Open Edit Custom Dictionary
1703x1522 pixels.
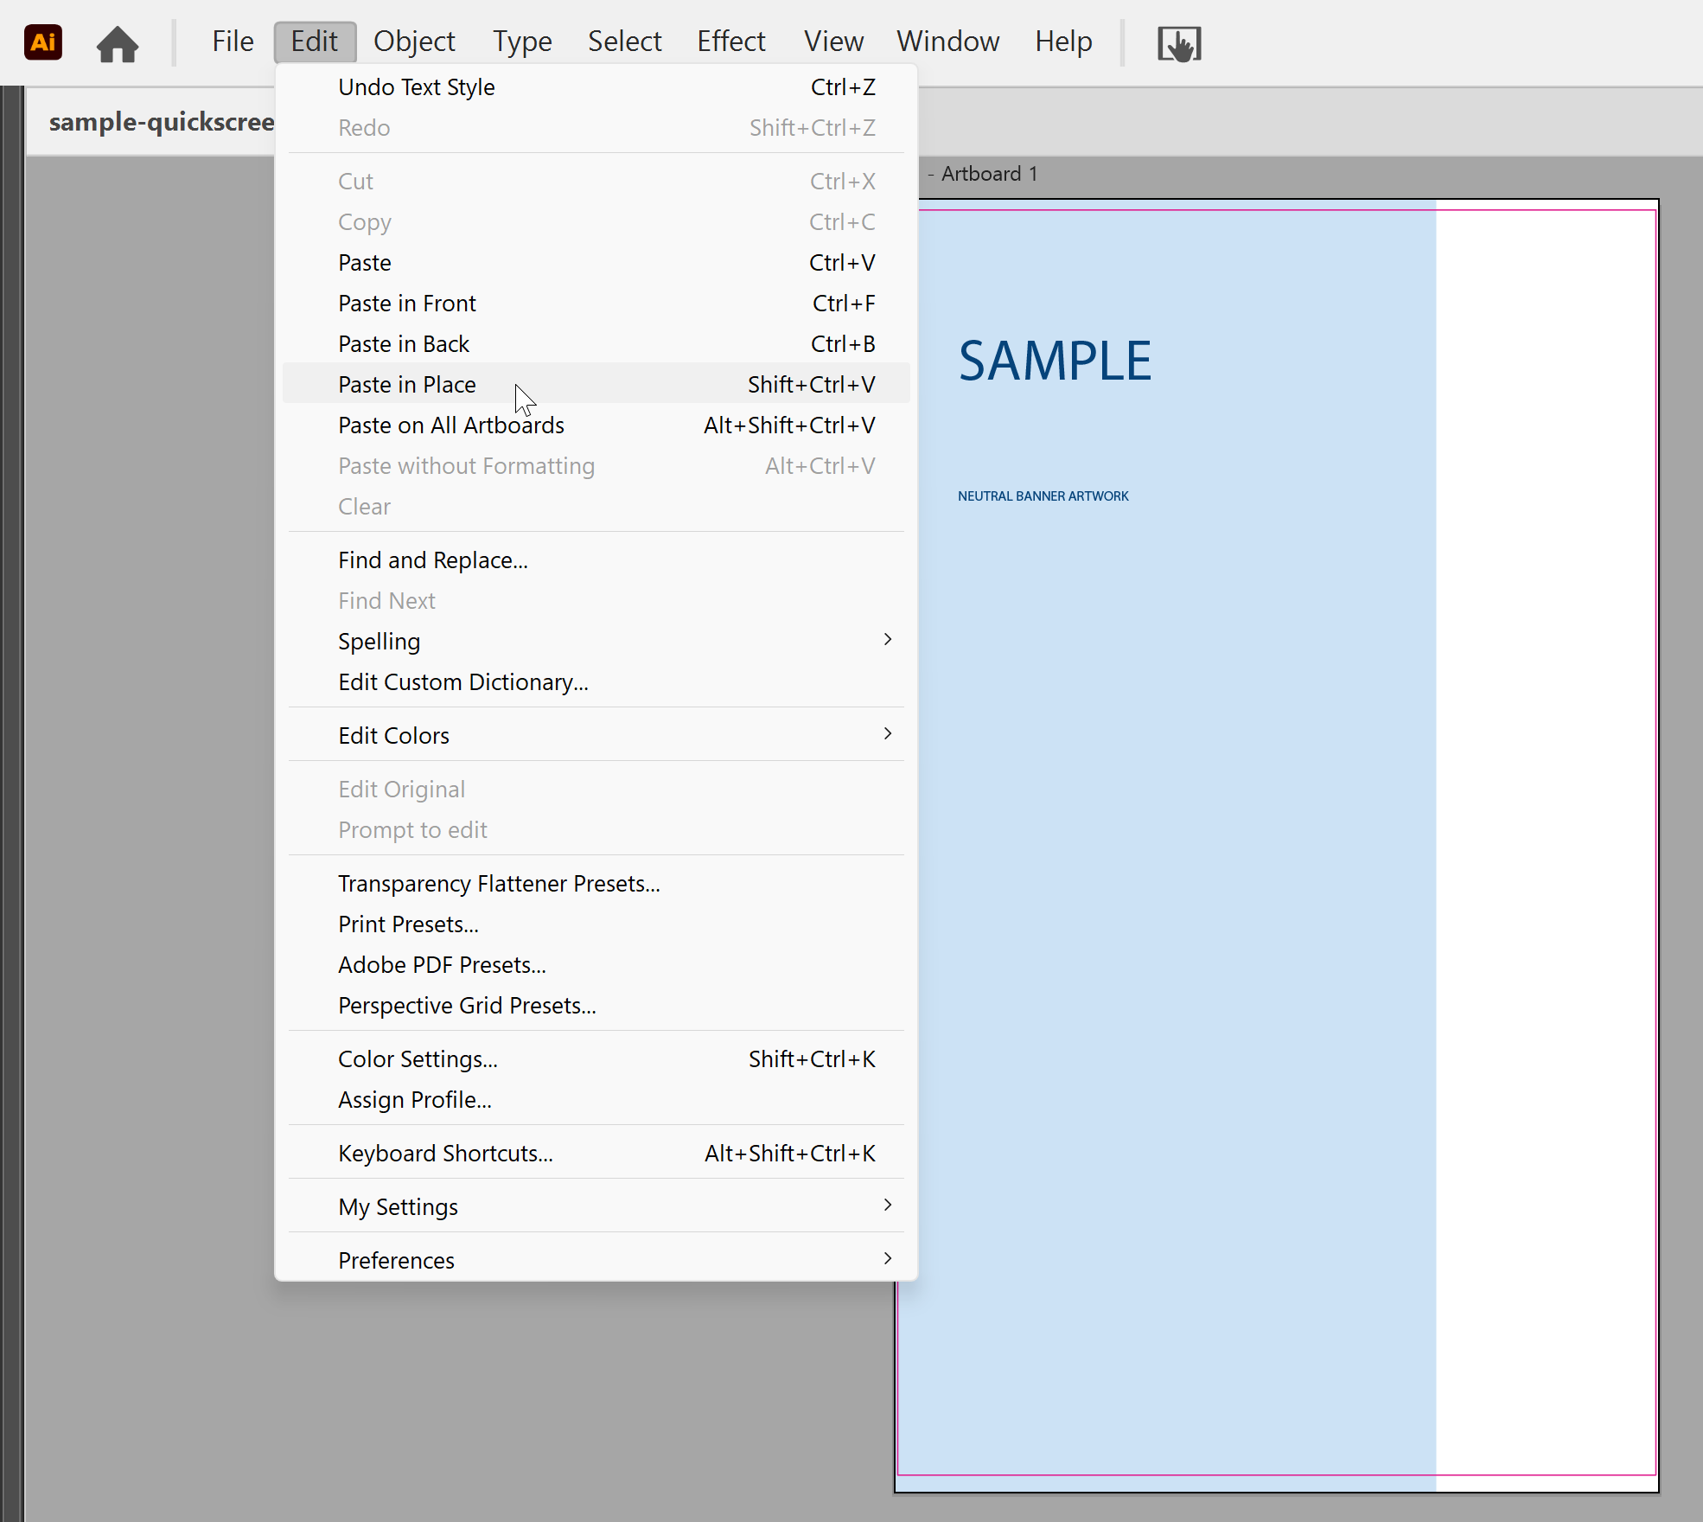596,682
